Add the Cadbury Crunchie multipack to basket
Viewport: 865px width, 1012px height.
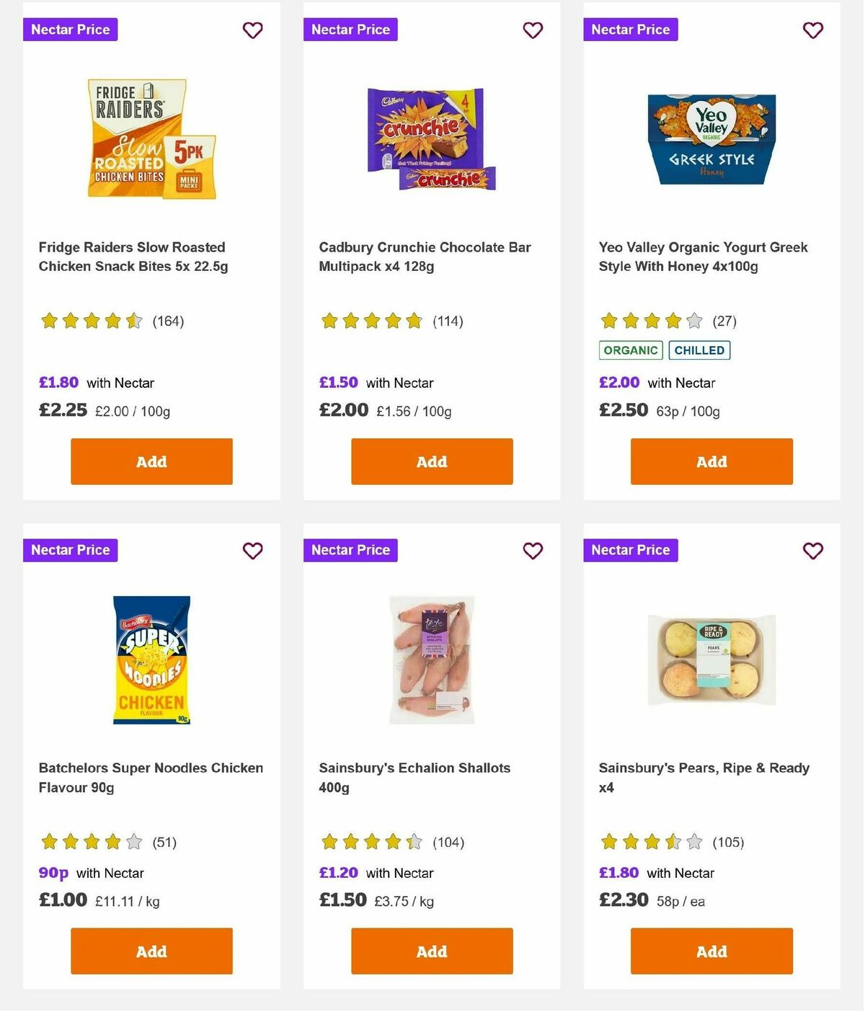431,461
